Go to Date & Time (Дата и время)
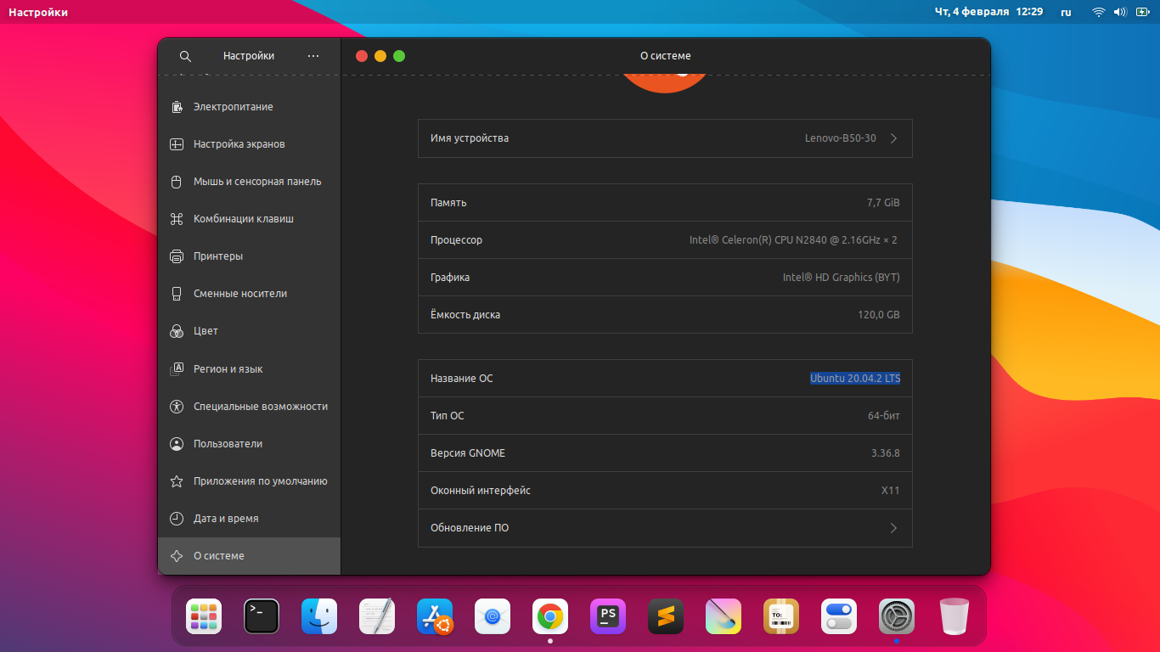Image resolution: width=1160 pixels, height=652 pixels. (x=225, y=519)
